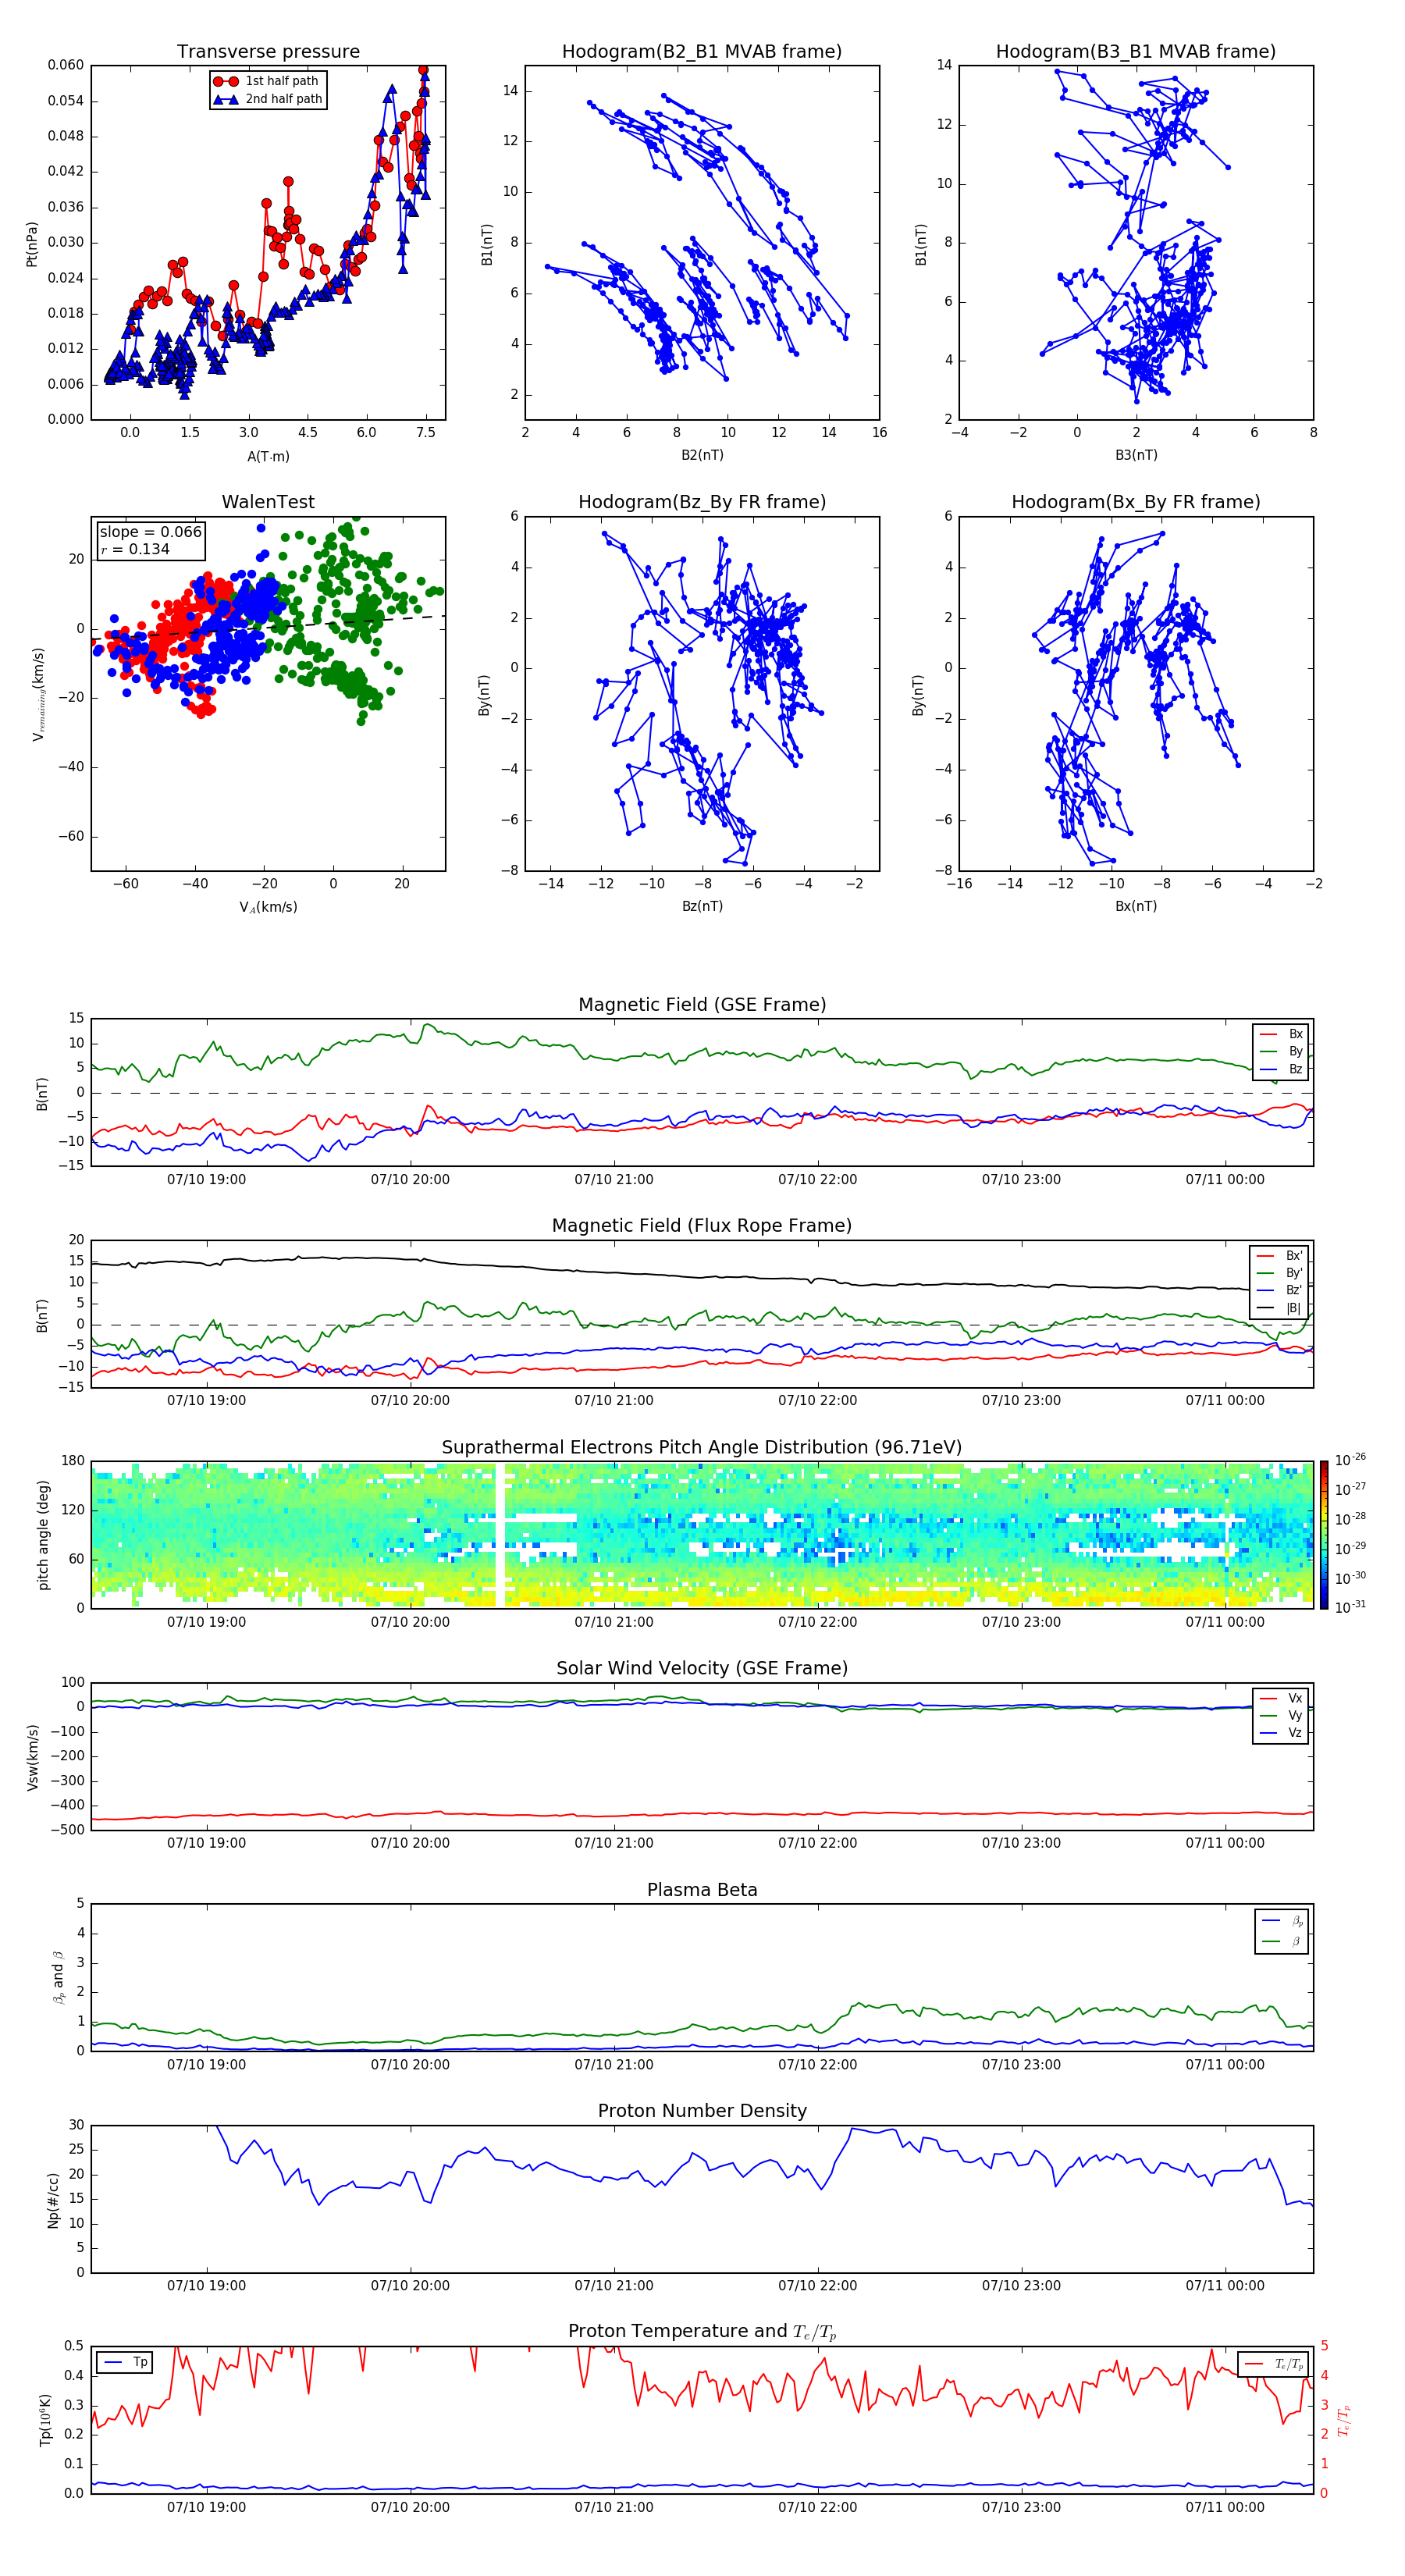Click the "Hodogram(B2_B1 MVAB frame)" title
The width and height of the screenshot is (1405, 2576).
tap(702, 51)
